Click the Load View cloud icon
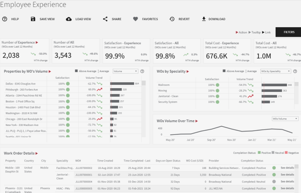Screen dimensions: 301x193 coord(69,19)
